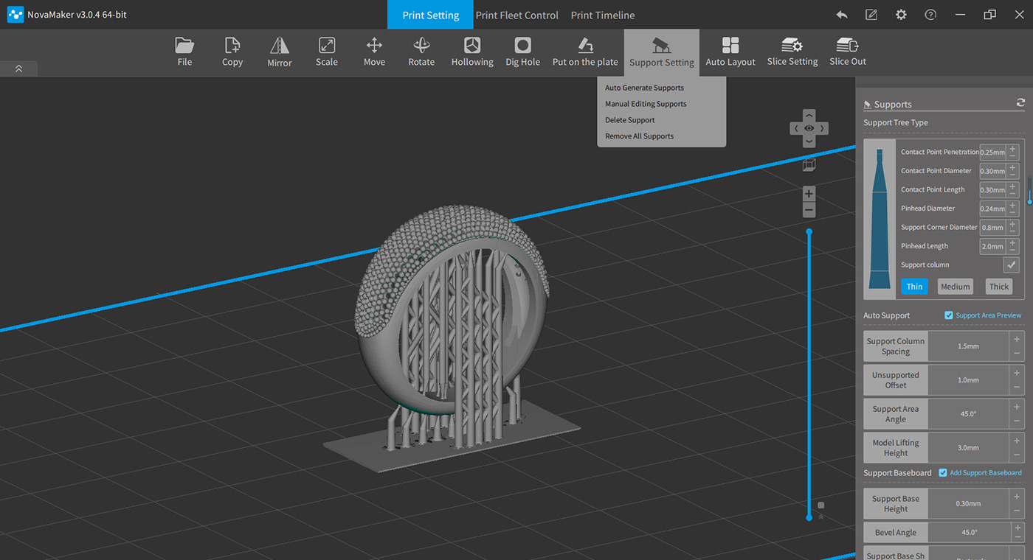1033x560 pixels.
Task: Click the layer slider bottom handle
Action: point(809,517)
